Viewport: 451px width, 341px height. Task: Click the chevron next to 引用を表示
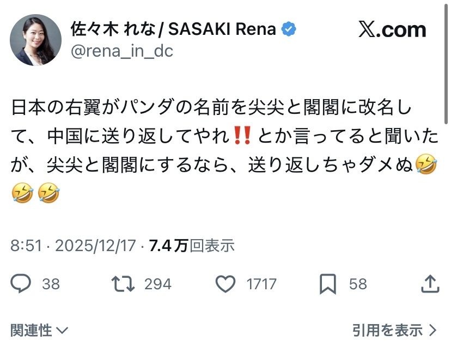click(433, 330)
